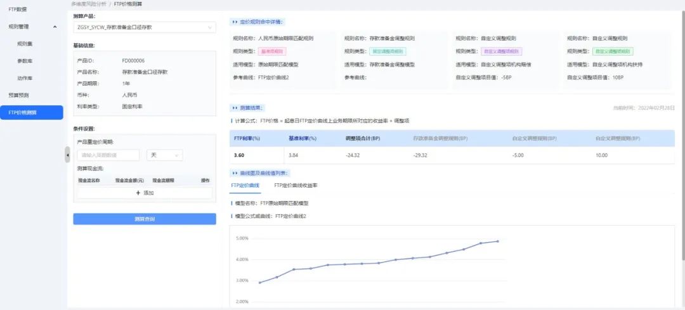The width and height of the screenshot is (685, 310).
Task: Click the 参考曲线 value FTP定价曲线2 in the first rule card
Action: pos(273,77)
